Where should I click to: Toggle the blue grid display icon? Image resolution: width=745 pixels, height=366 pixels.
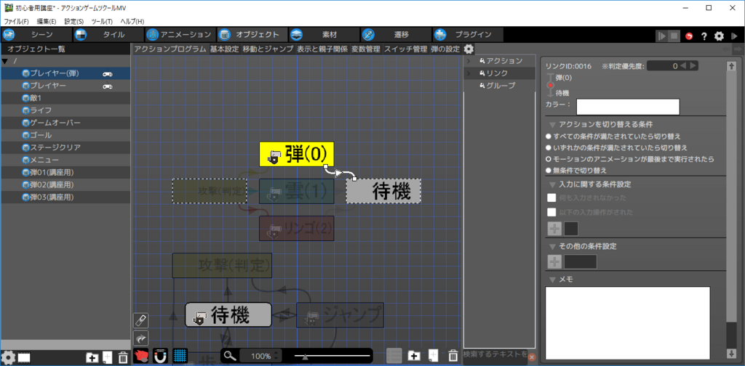coord(180,355)
